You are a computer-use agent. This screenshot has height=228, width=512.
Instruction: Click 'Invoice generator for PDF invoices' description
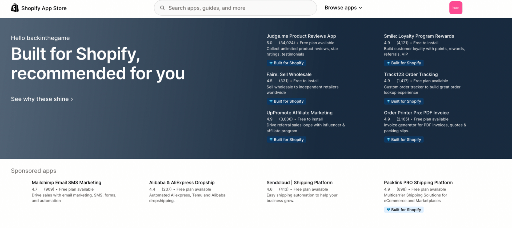click(425, 128)
